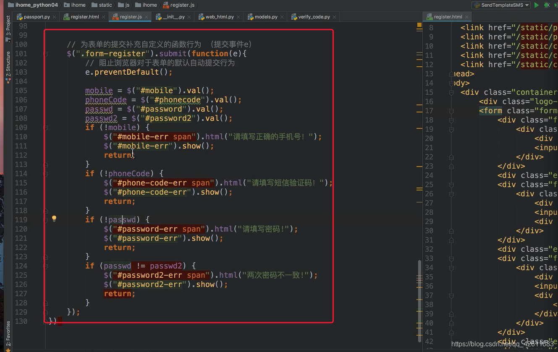558x352 pixels.
Task: Click the register.js breadcrumb in navigation bar
Action: (179, 5)
